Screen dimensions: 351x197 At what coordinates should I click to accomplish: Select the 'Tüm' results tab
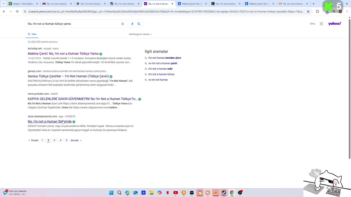click(32, 34)
